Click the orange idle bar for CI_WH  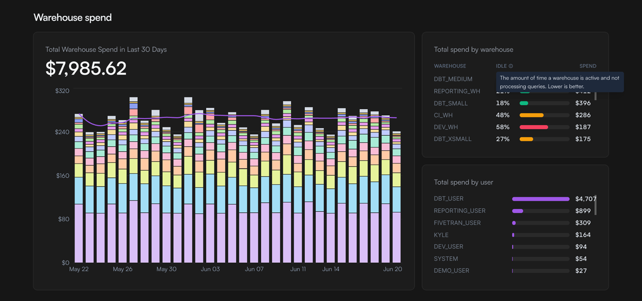532,115
